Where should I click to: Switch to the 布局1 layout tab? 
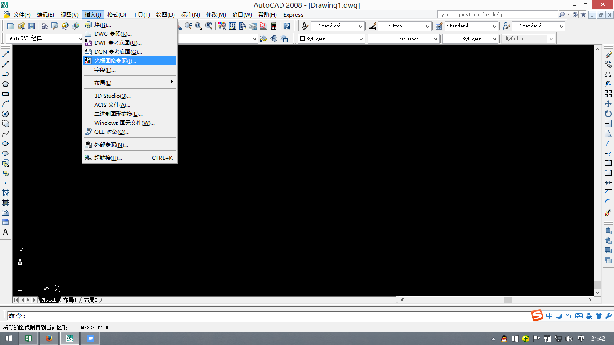(x=70, y=300)
